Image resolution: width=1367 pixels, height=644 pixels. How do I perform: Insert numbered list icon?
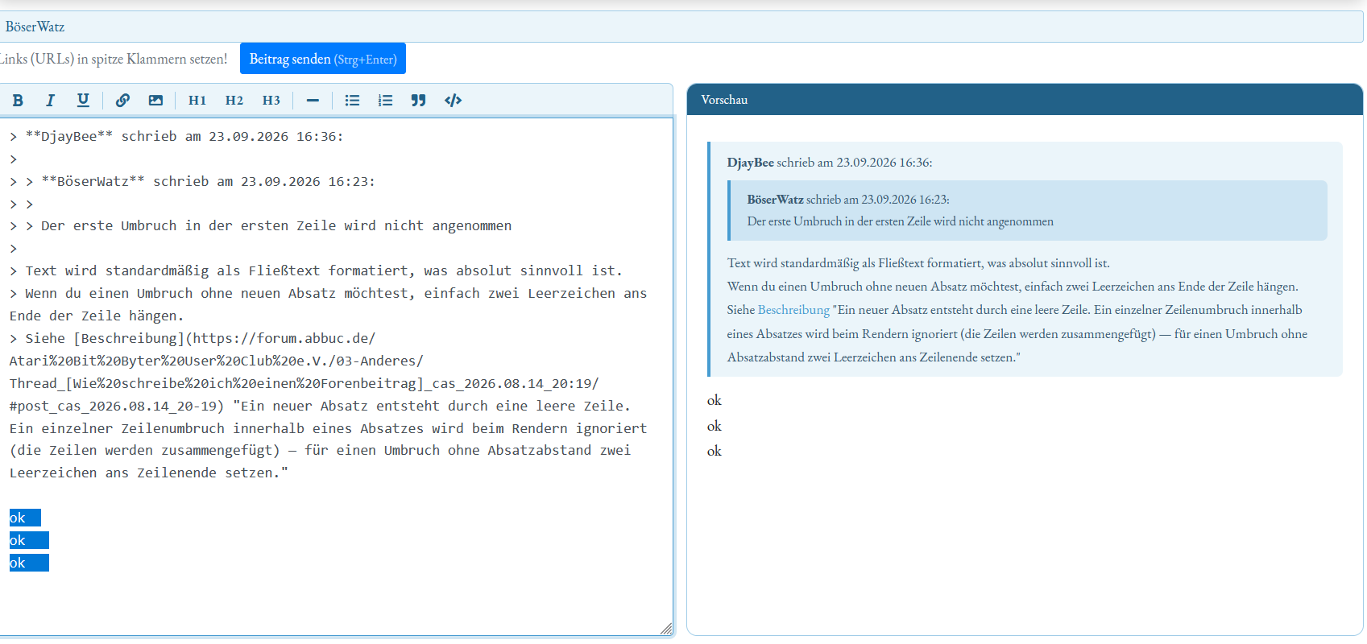click(x=385, y=101)
